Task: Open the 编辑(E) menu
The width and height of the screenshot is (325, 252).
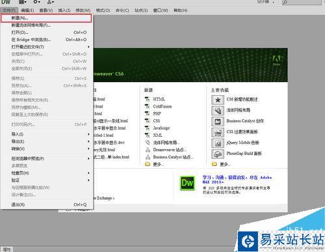Action: [27, 10]
